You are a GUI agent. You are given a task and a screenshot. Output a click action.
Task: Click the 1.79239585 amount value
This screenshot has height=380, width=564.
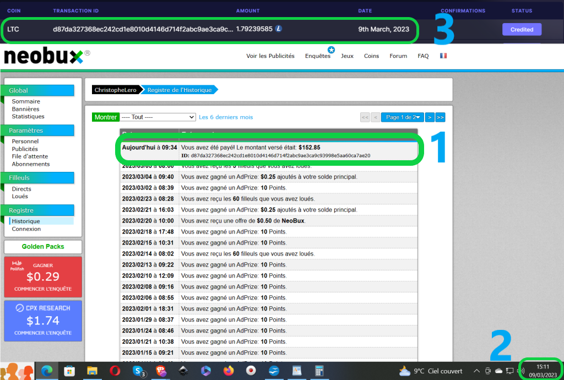click(x=254, y=29)
